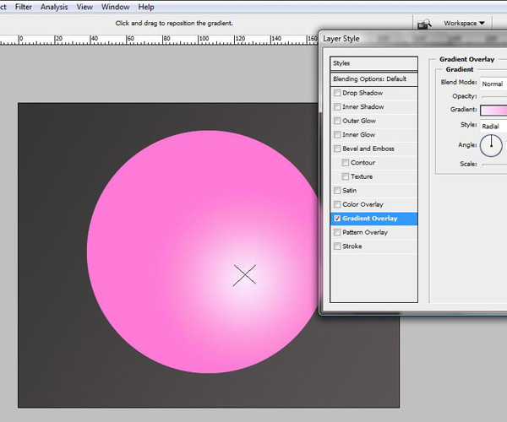Enable the Inner Shadow checkbox
This screenshot has width=507, height=422.
(x=337, y=107)
